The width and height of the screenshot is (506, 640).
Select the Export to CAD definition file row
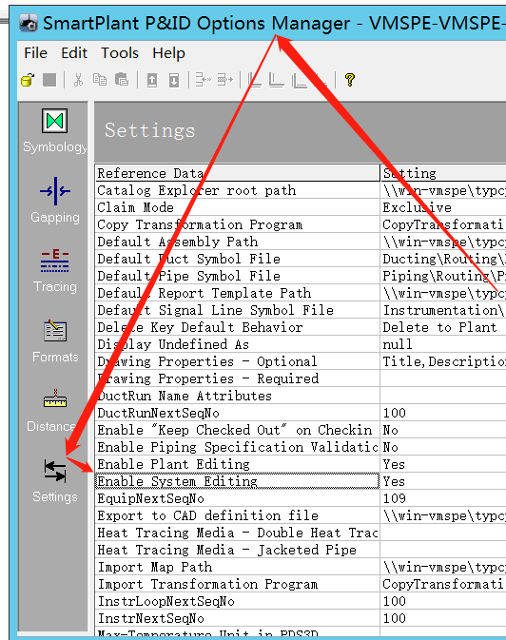[x=237, y=516]
